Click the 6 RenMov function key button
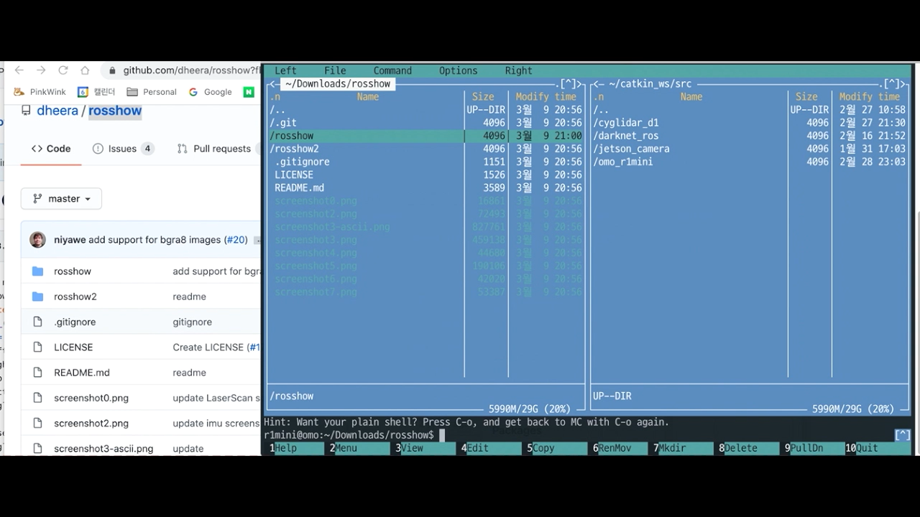This screenshot has width=920, height=517. [x=623, y=448]
